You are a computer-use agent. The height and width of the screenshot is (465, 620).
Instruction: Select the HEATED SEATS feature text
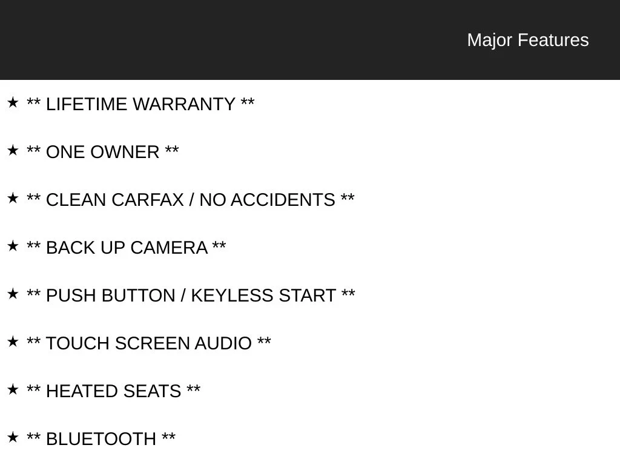point(113,392)
